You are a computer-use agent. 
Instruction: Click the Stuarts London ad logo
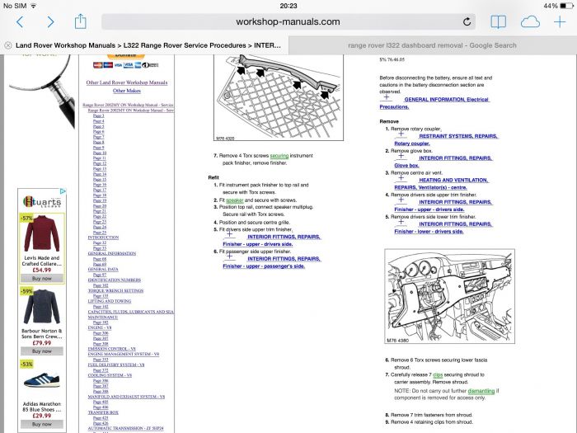42,202
